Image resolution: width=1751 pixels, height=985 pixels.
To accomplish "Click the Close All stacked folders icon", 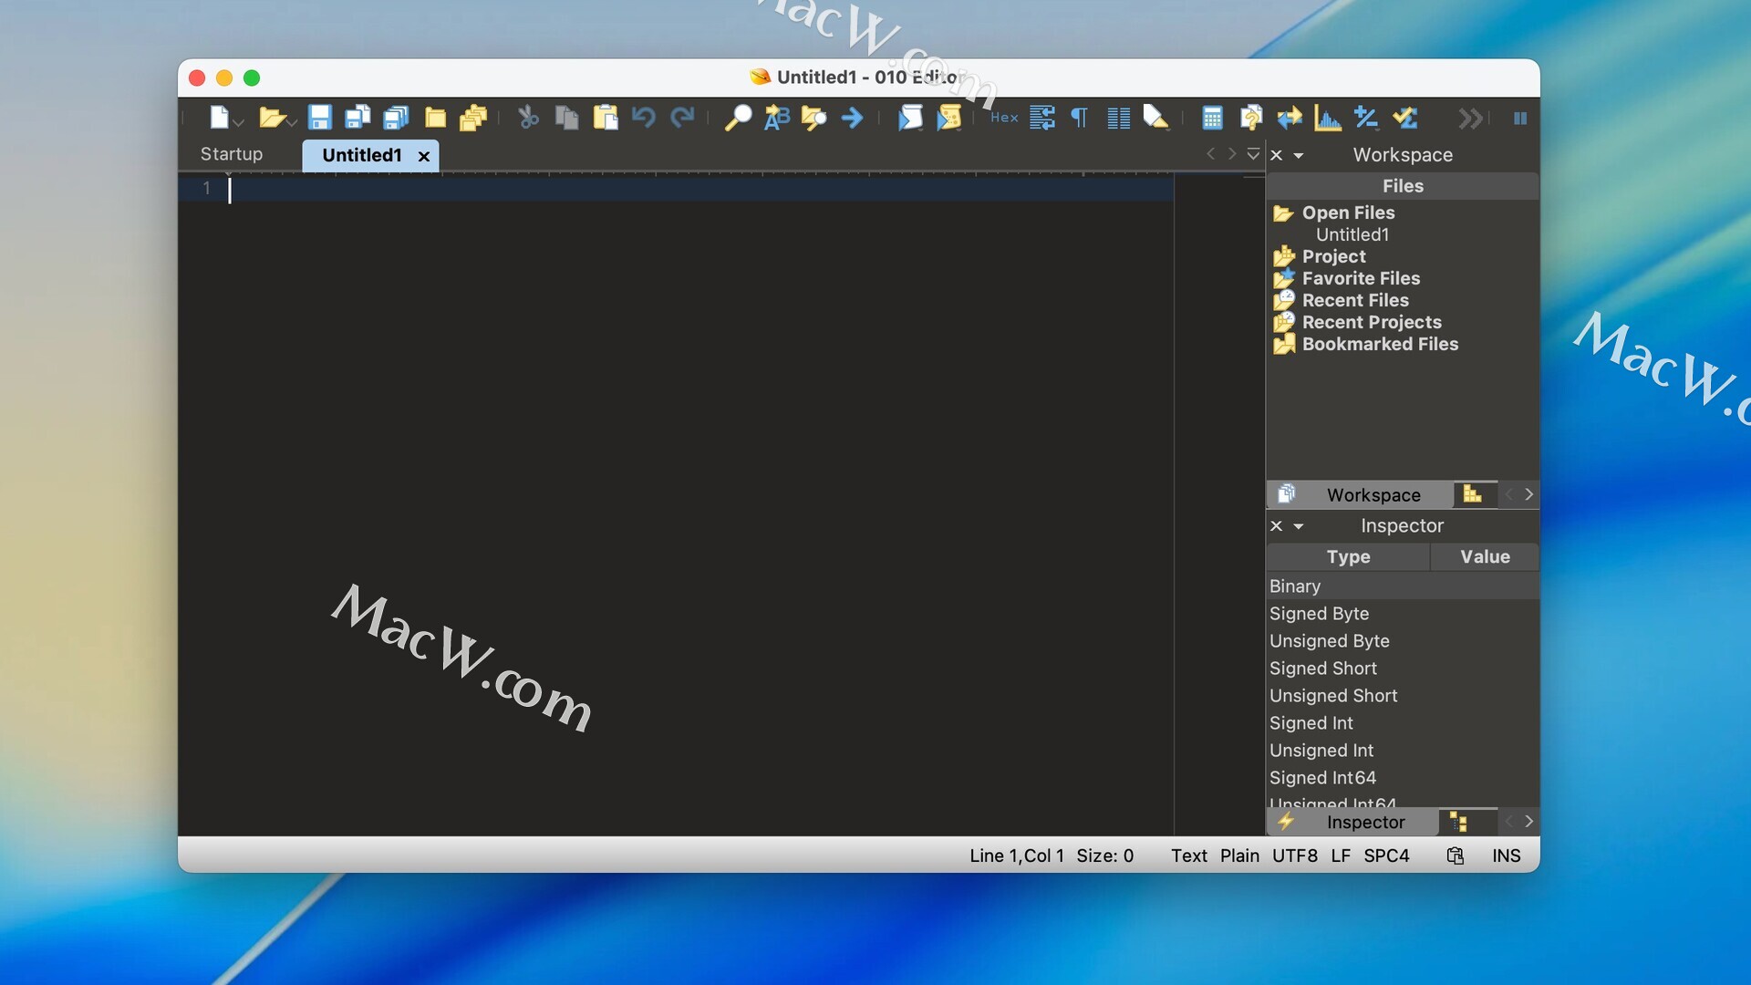I will (x=473, y=118).
